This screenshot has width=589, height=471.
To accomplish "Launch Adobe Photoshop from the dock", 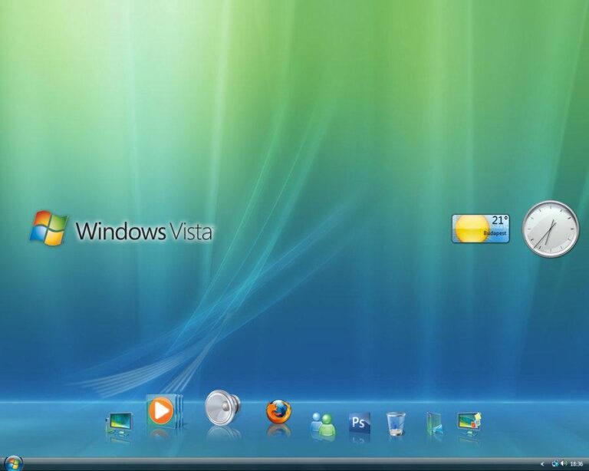I will tap(360, 423).
